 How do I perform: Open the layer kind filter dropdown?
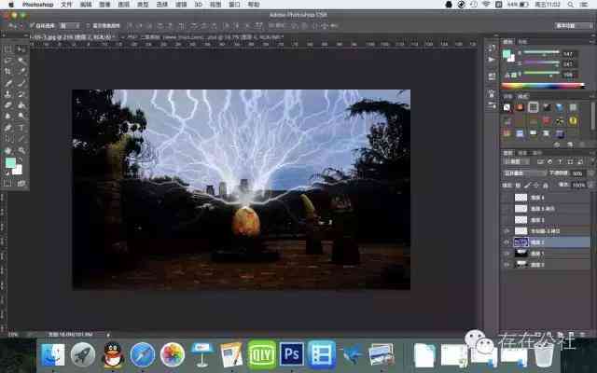[x=516, y=161]
